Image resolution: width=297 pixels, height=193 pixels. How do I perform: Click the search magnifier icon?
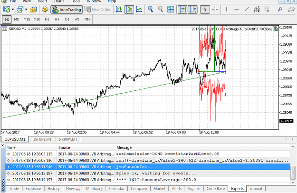(280, 10)
